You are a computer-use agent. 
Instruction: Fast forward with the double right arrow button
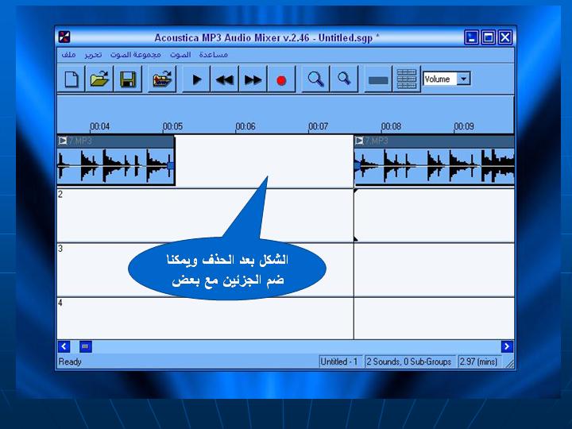click(x=253, y=79)
